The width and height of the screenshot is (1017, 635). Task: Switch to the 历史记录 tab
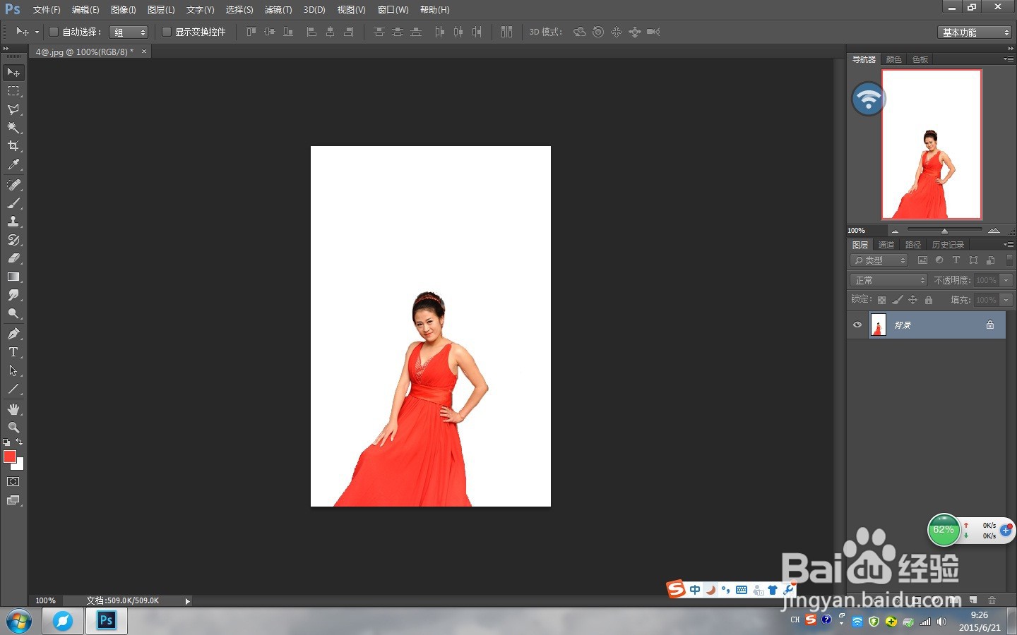tap(947, 245)
